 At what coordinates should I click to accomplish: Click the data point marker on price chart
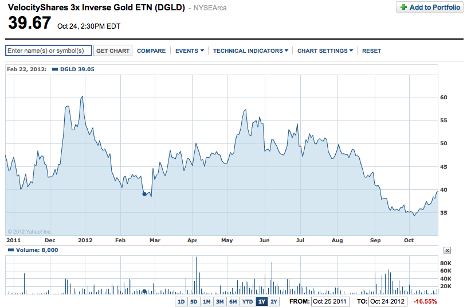coord(144,194)
